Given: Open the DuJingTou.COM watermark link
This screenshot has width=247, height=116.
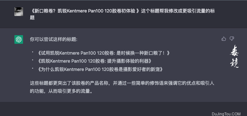Looking at the screenshot, I should (x=226, y=114).
